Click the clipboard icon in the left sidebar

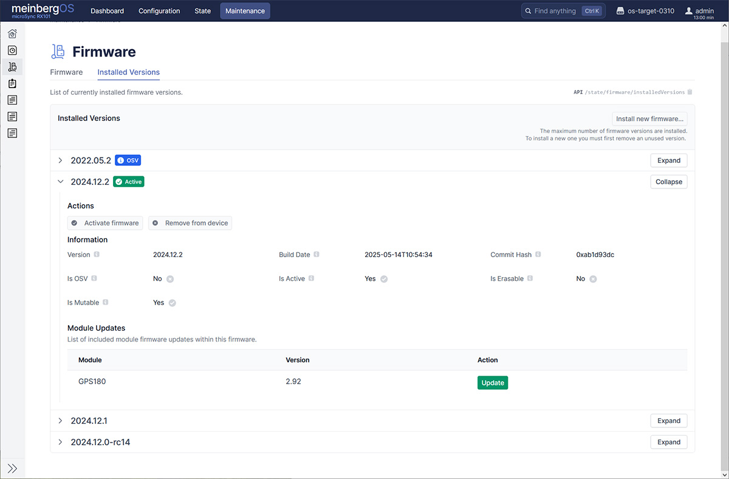pyautogui.click(x=12, y=83)
